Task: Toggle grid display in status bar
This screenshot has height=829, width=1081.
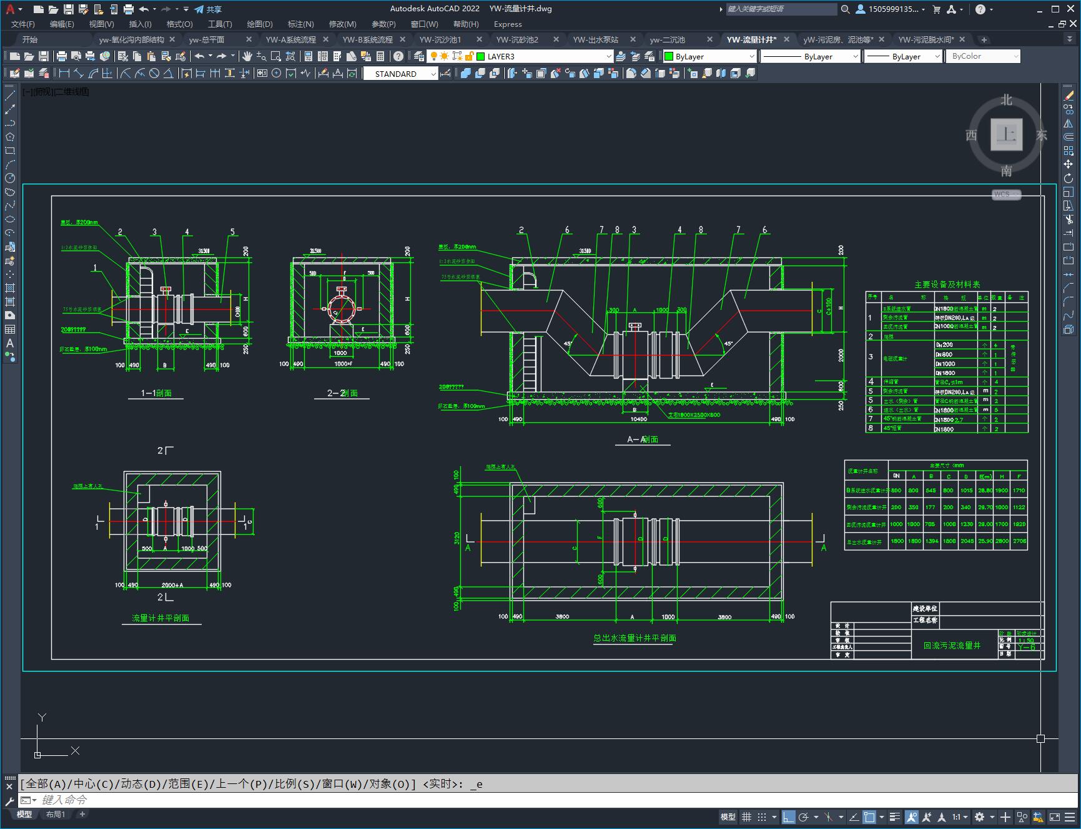Action: point(746,817)
